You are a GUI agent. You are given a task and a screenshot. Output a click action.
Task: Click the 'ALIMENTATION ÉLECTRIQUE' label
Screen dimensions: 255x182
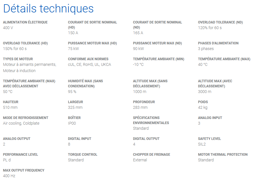point(25,22)
